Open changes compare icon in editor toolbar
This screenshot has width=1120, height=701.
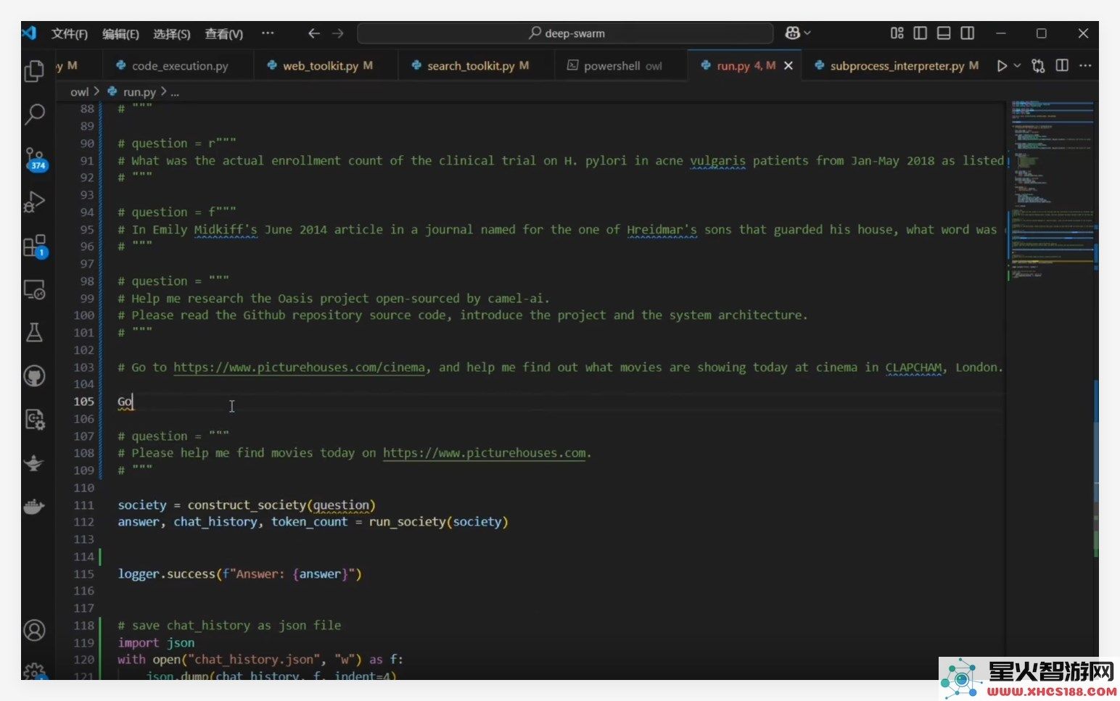pyautogui.click(x=1038, y=66)
